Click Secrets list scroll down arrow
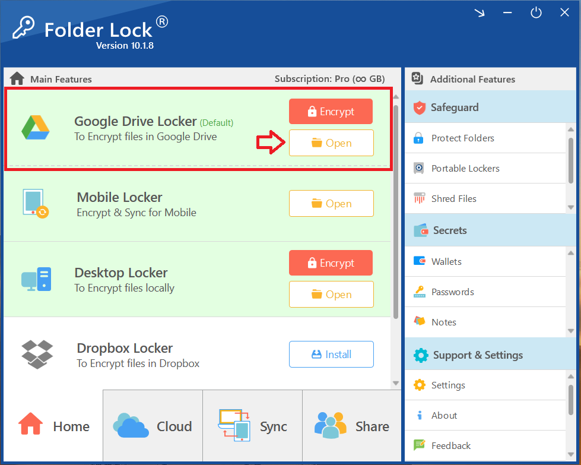Viewport: 581px width, 465px height. pyautogui.click(x=571, y=331)
